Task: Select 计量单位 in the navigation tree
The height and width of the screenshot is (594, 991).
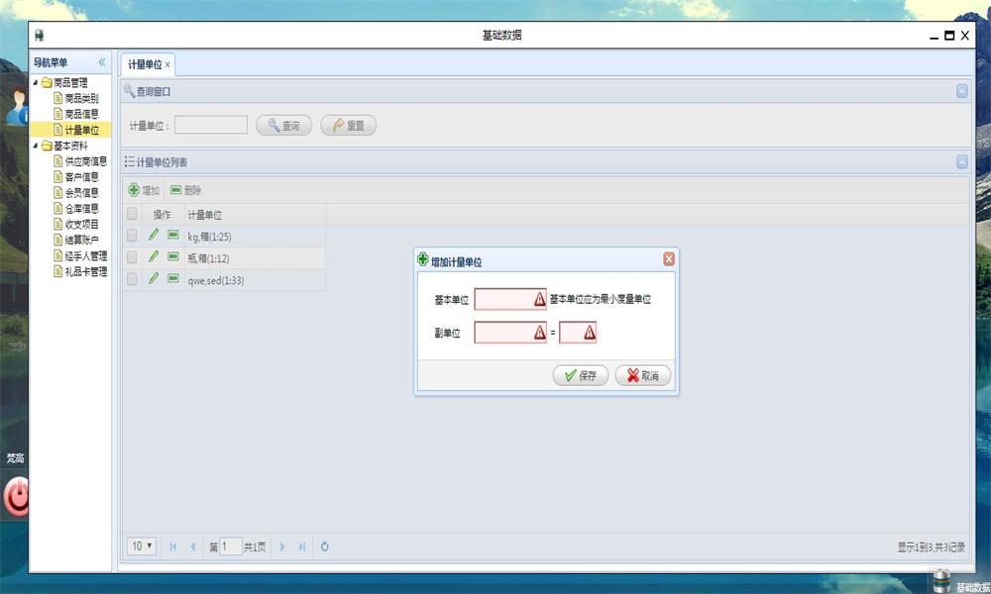Action: pyautogui.click(x=81, y=130)
